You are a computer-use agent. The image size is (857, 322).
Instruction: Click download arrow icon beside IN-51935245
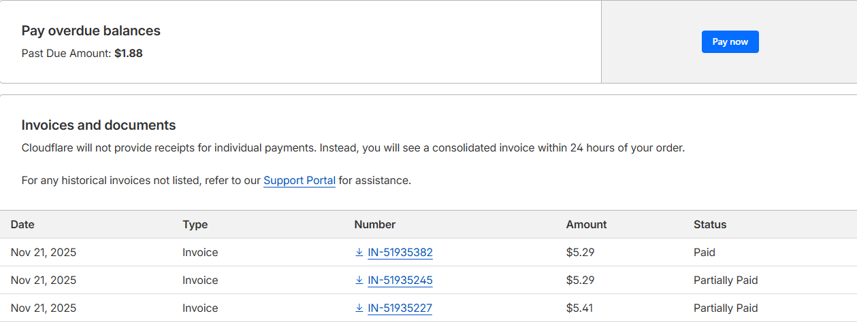click(359, 281)
